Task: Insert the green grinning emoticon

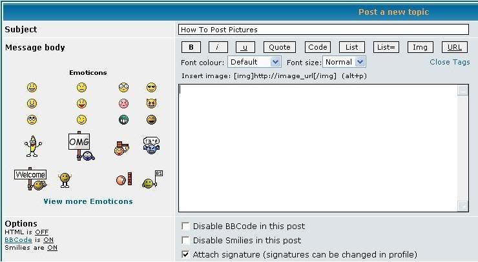Action: 123,119
